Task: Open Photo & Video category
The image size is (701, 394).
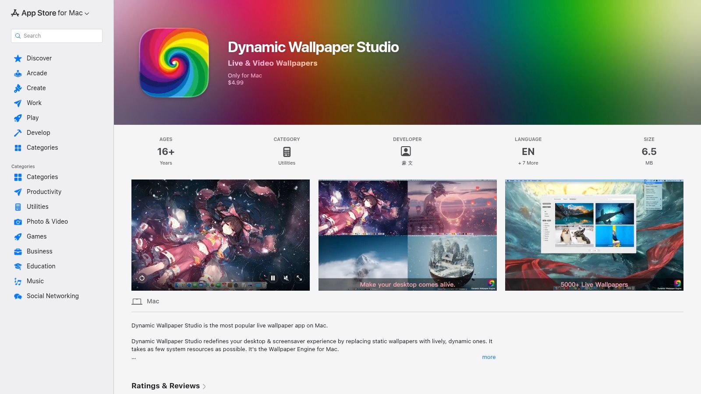Action: pos(47,222)
